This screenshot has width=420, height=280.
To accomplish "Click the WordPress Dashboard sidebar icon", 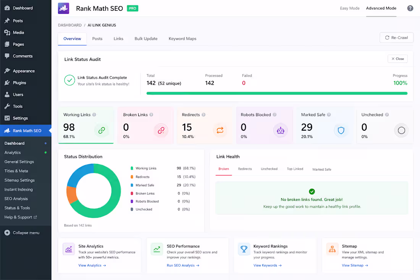I will tap(7, 8).
